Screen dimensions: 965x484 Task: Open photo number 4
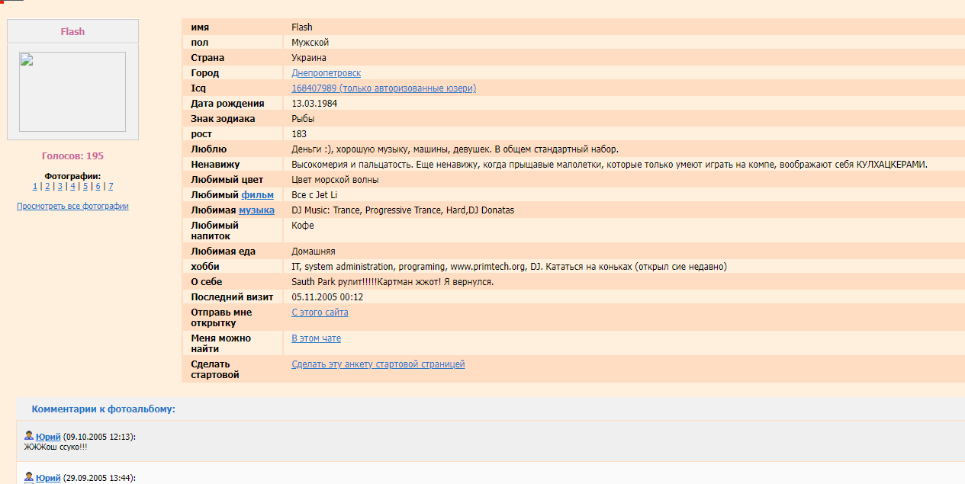(72, 186)
